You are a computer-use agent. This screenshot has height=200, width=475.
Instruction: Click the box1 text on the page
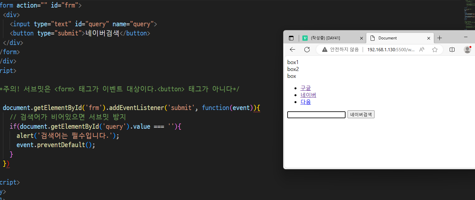click(293, 62)
